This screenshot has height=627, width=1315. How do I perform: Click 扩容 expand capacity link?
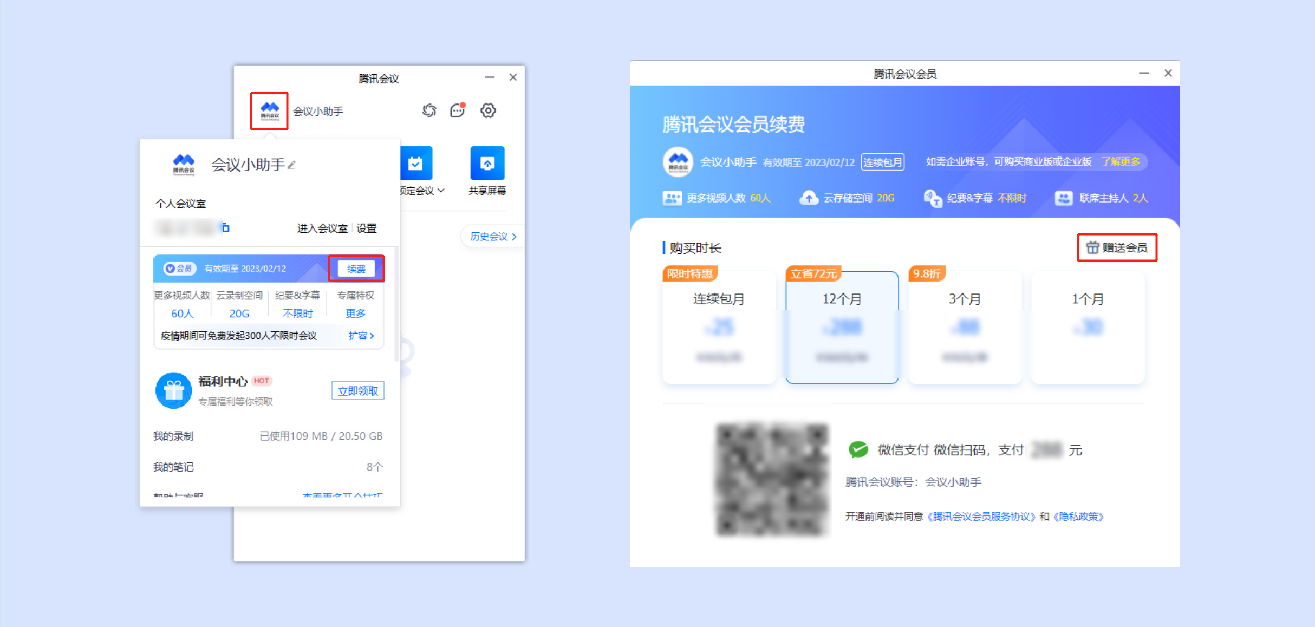(x=361, y=336)
